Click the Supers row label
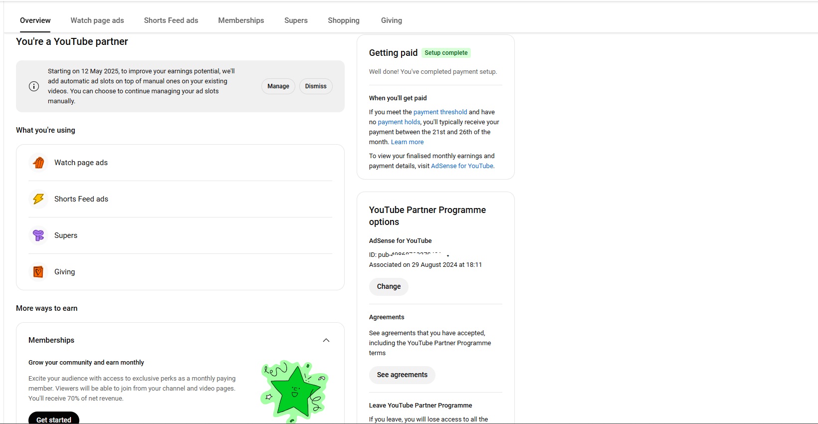Viewport: 818px width, 424px height. (66, 235)
